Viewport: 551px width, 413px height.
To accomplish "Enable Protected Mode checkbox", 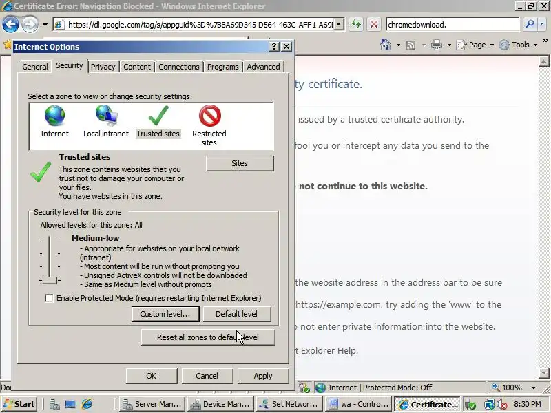I will [49, 298].
